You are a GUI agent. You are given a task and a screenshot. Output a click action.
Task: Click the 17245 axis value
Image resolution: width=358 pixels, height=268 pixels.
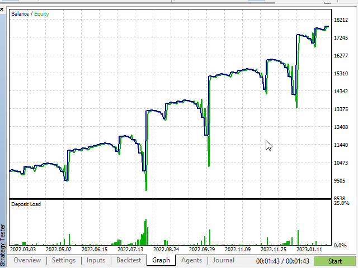pos(341,37)
